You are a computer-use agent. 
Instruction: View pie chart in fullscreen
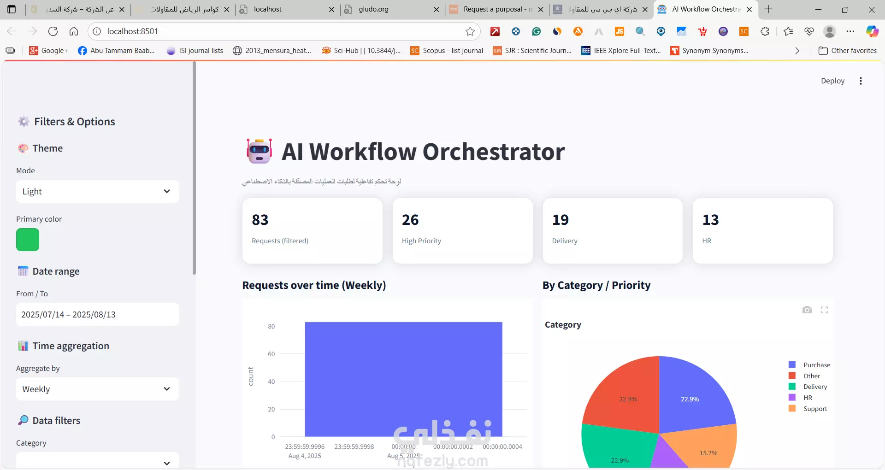825,310
